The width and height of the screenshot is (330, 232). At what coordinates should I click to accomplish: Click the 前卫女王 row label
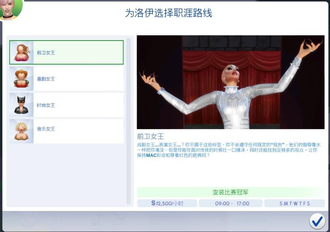point(46,53)
